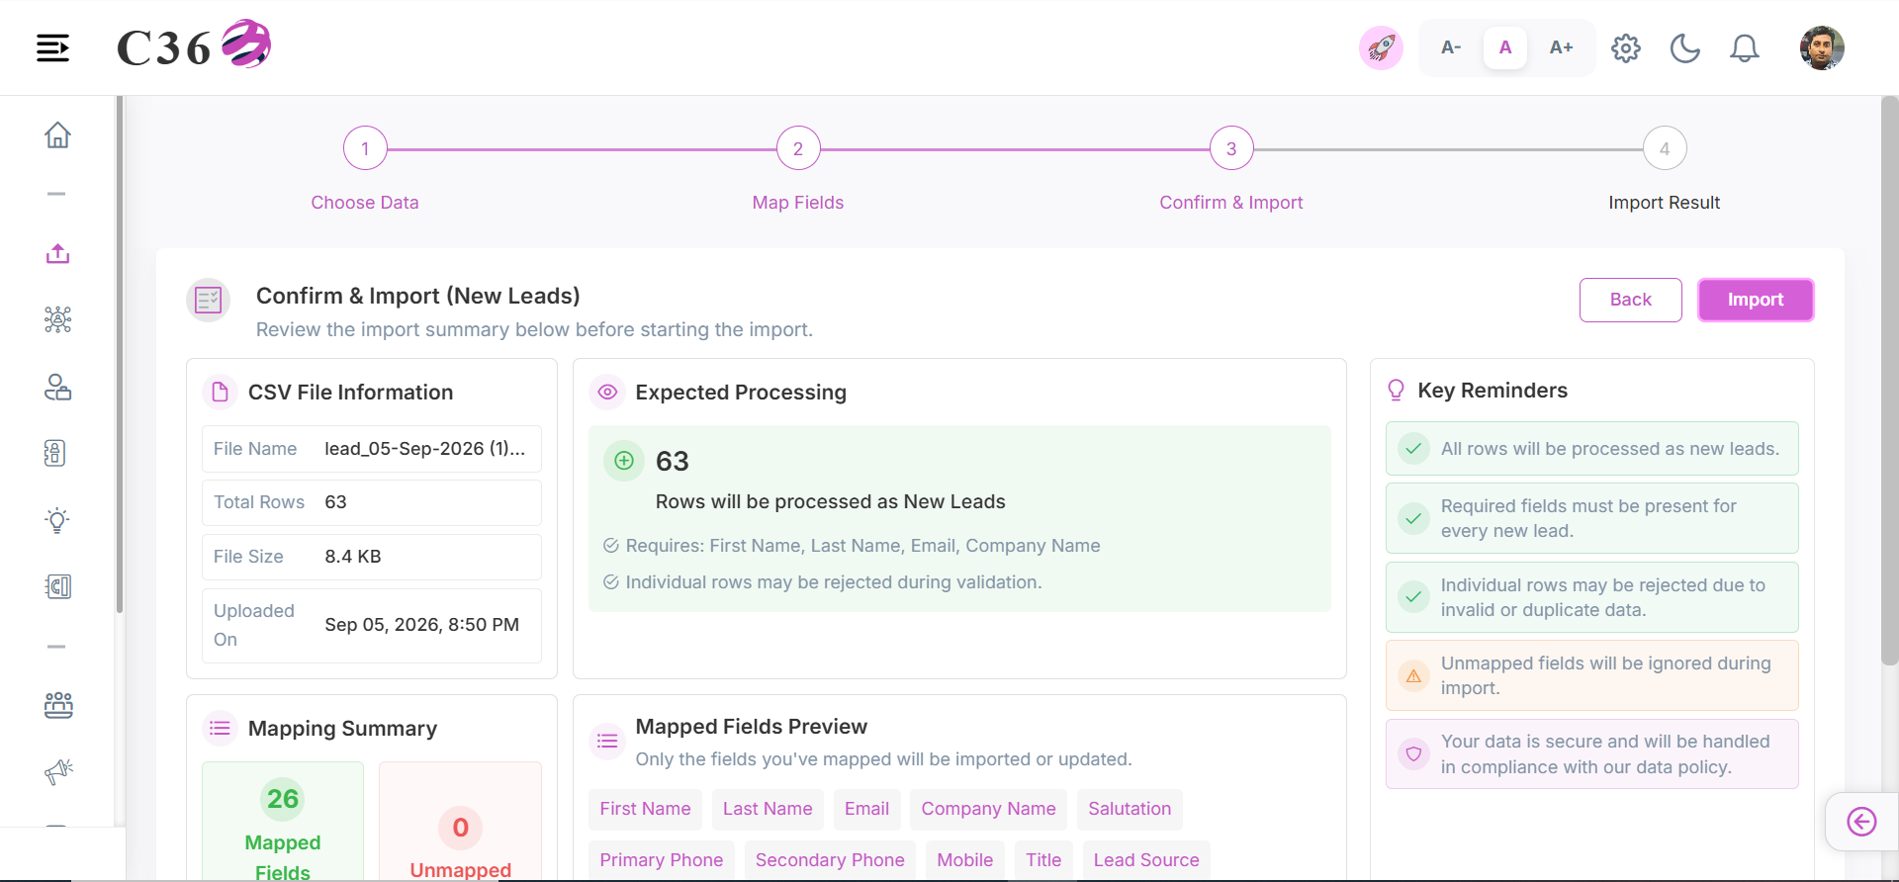
Task: Click the Email field tag
Action: 866,809
